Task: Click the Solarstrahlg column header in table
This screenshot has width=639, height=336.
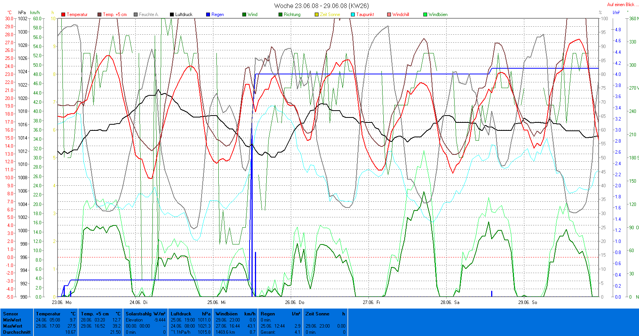Action: [x=146, y=314]
